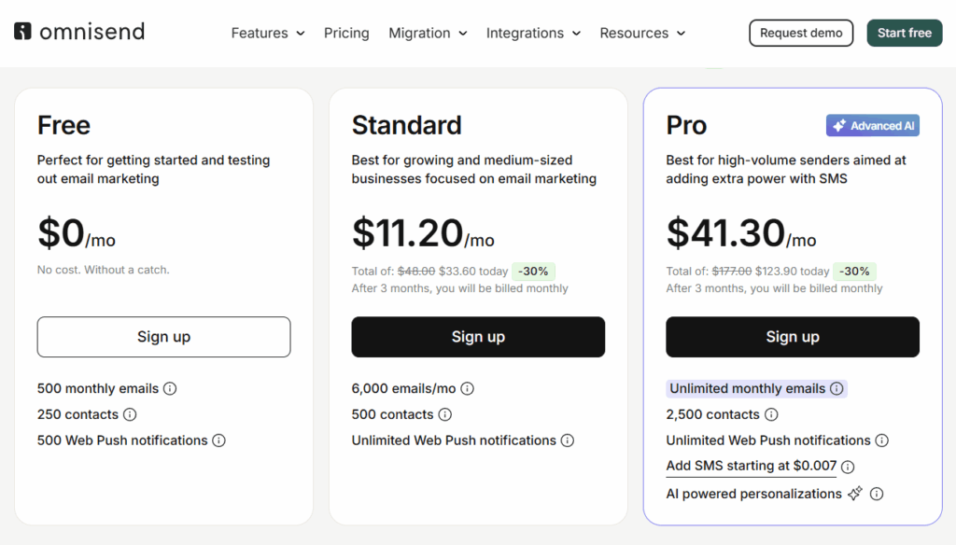Click the AI sparkle icon after personalizations
The width and height of the screenshot is (956, 545).
click(855, 493)
